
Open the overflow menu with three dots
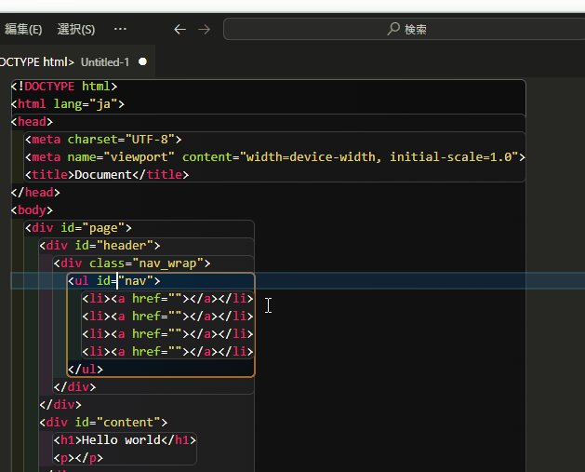point(120,29)
